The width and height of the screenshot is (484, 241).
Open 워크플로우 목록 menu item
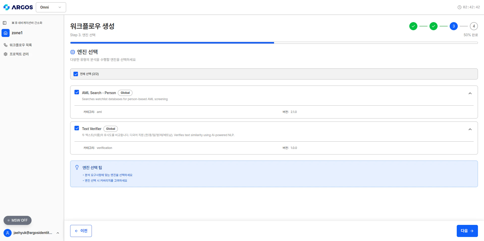[21, 45]
